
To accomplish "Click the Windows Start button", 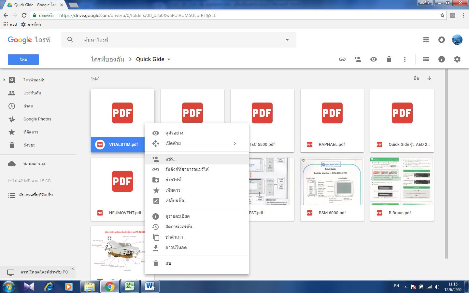I will point(9,286).
